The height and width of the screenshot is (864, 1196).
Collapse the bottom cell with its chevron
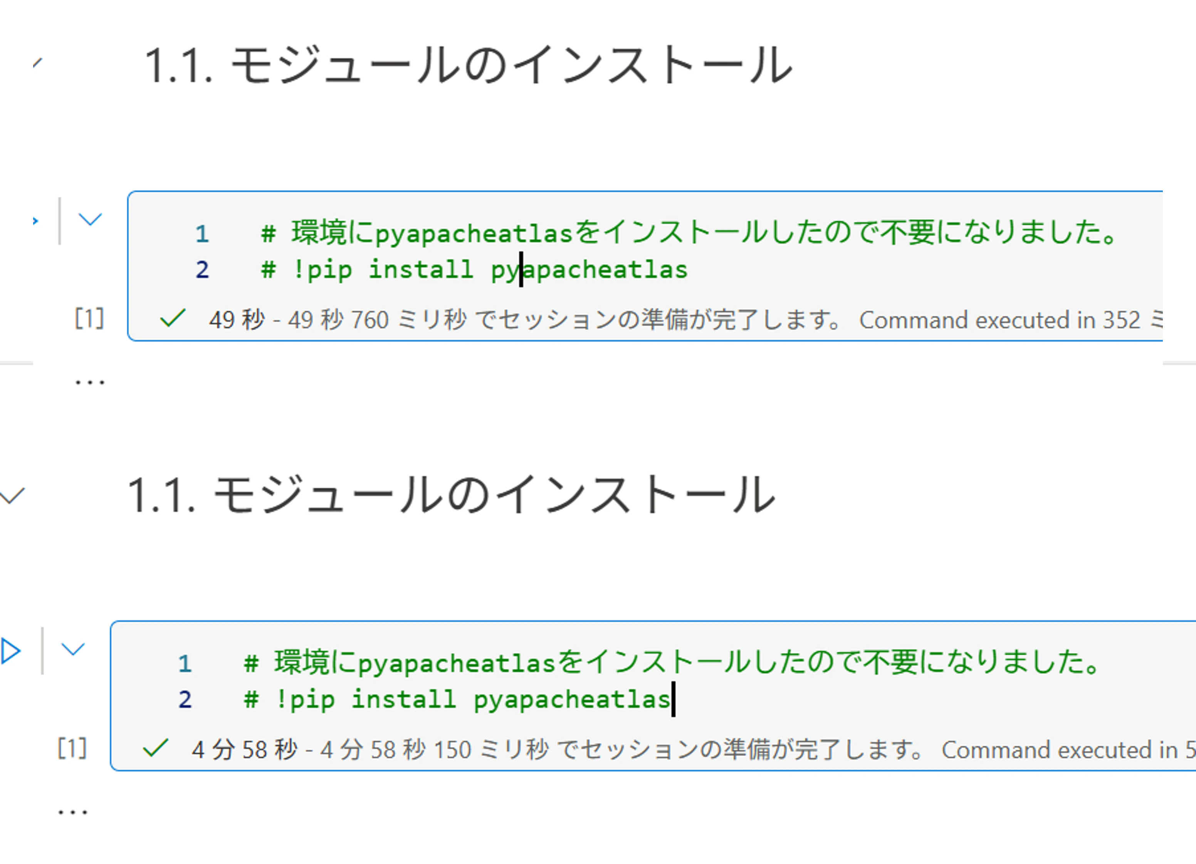74,650
